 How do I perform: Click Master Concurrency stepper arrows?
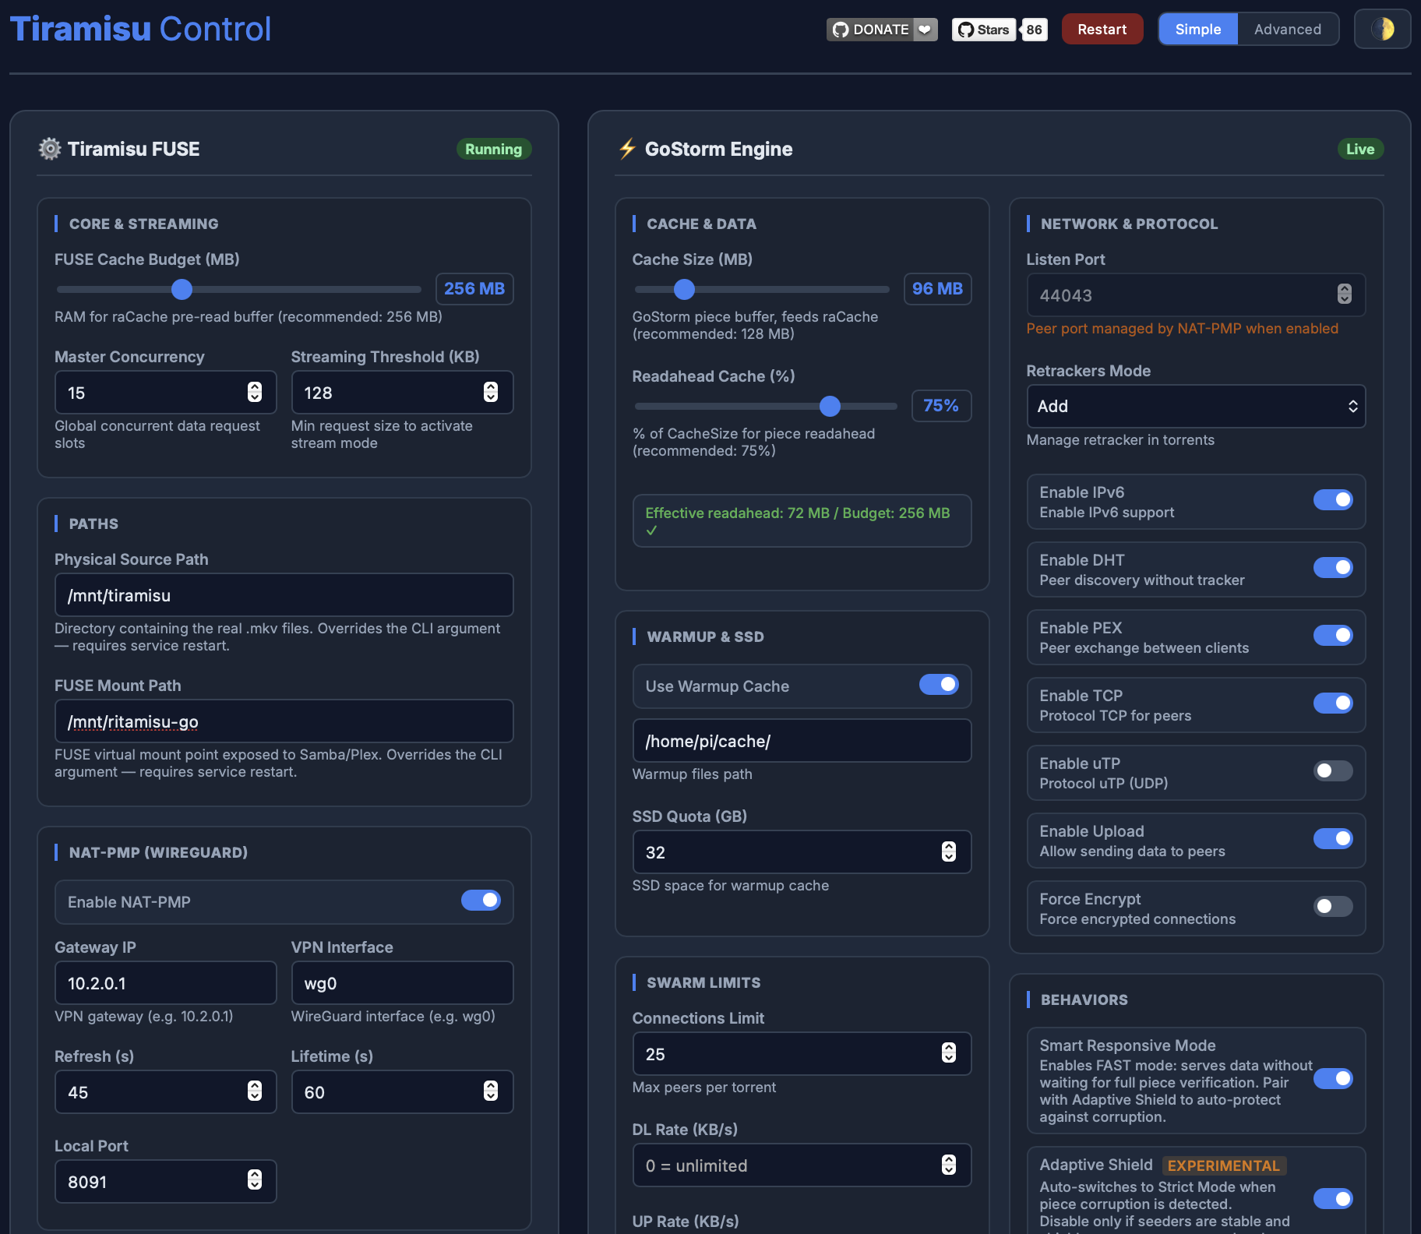(x=255, y=392)
